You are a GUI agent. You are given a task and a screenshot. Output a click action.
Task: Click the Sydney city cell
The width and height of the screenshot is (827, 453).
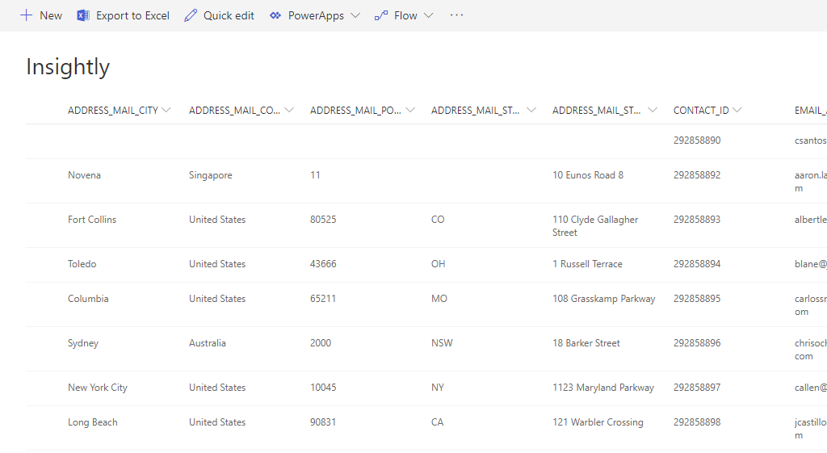point(83,343)
